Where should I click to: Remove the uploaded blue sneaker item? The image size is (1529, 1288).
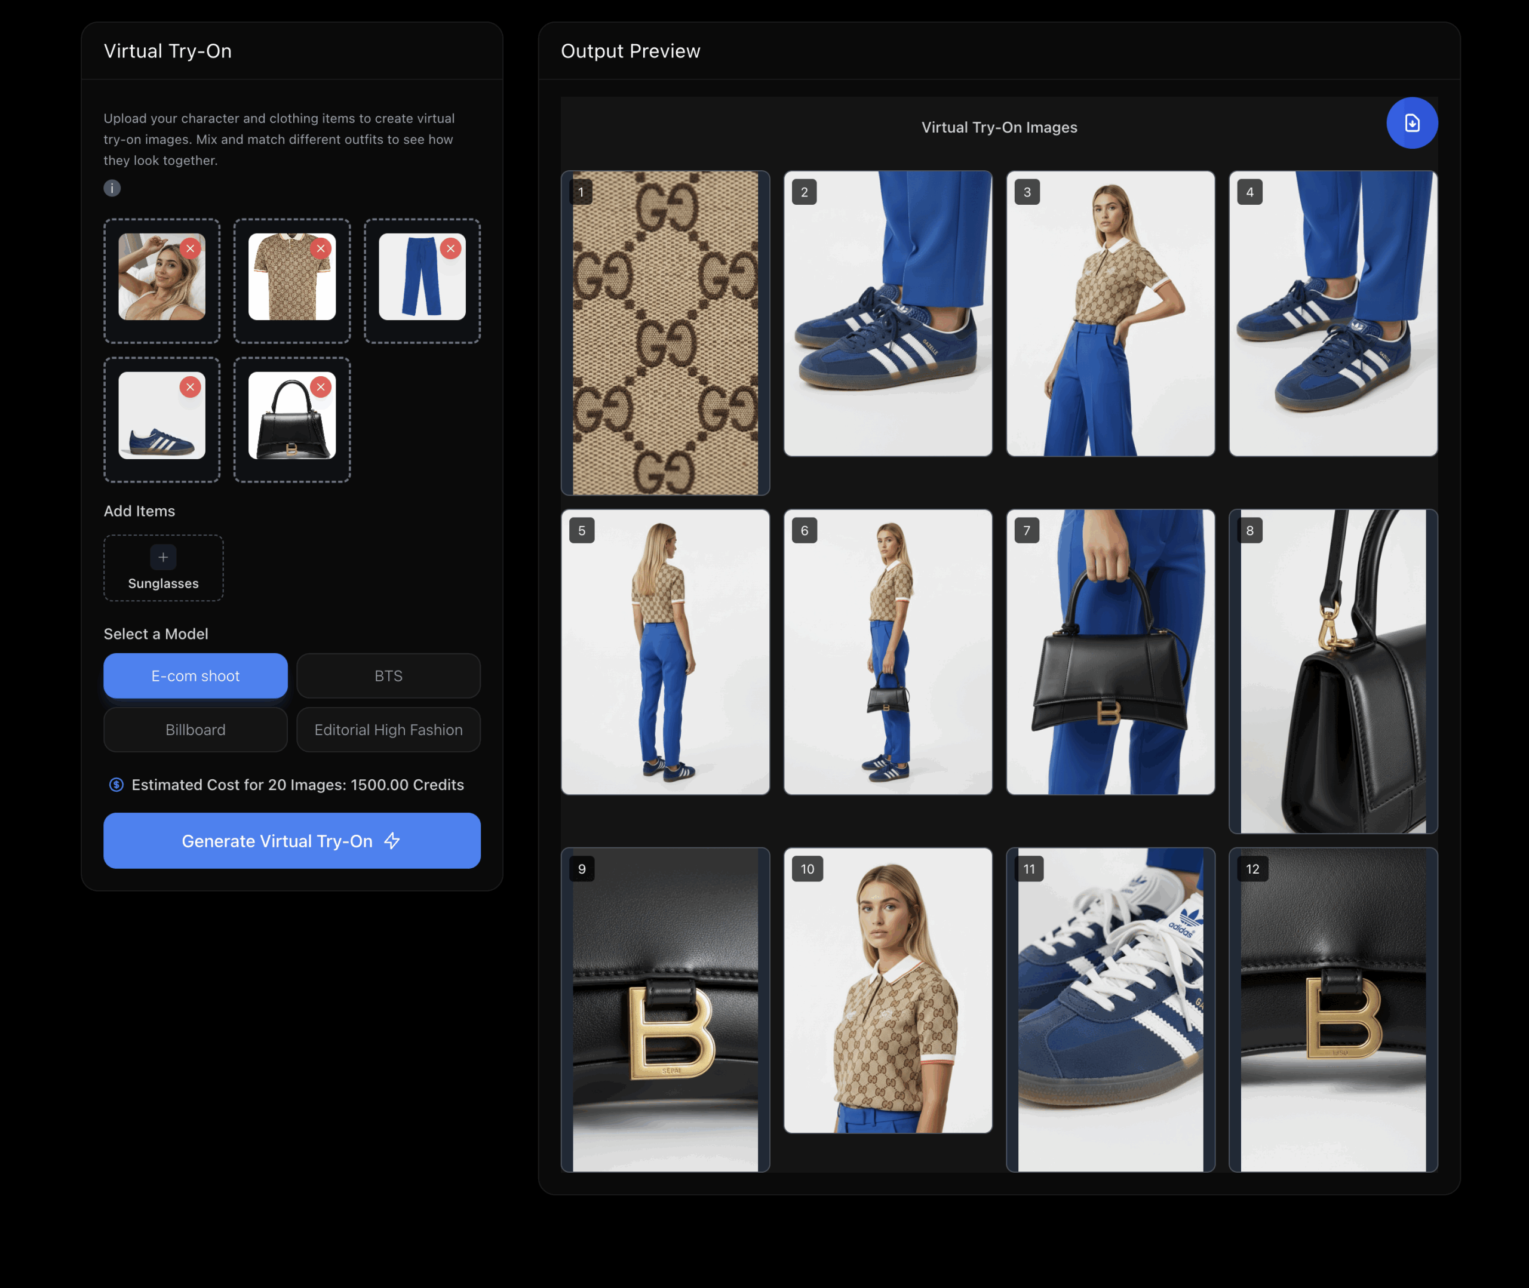(x=191, y=387)
